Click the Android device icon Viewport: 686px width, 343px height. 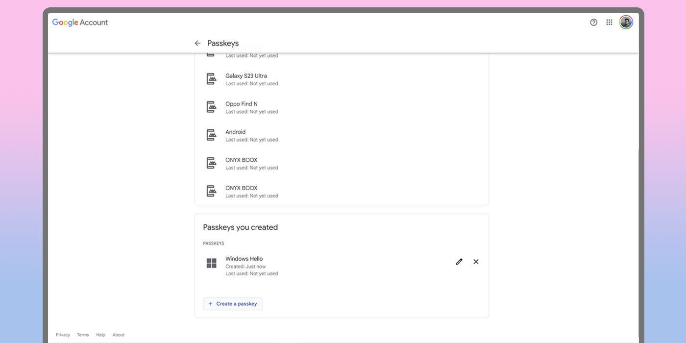211,135
